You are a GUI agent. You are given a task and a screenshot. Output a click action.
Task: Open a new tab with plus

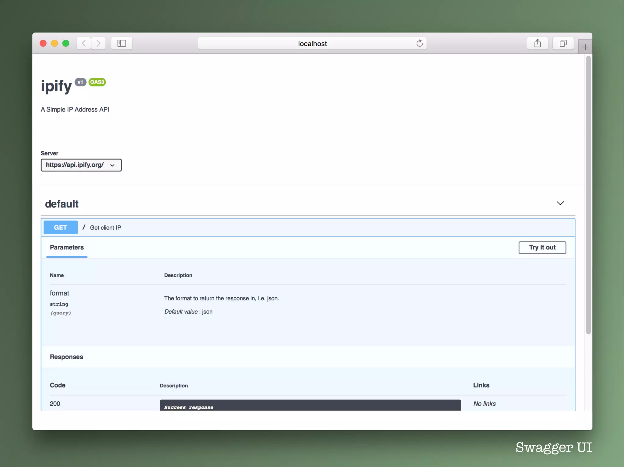pos(585,47)
